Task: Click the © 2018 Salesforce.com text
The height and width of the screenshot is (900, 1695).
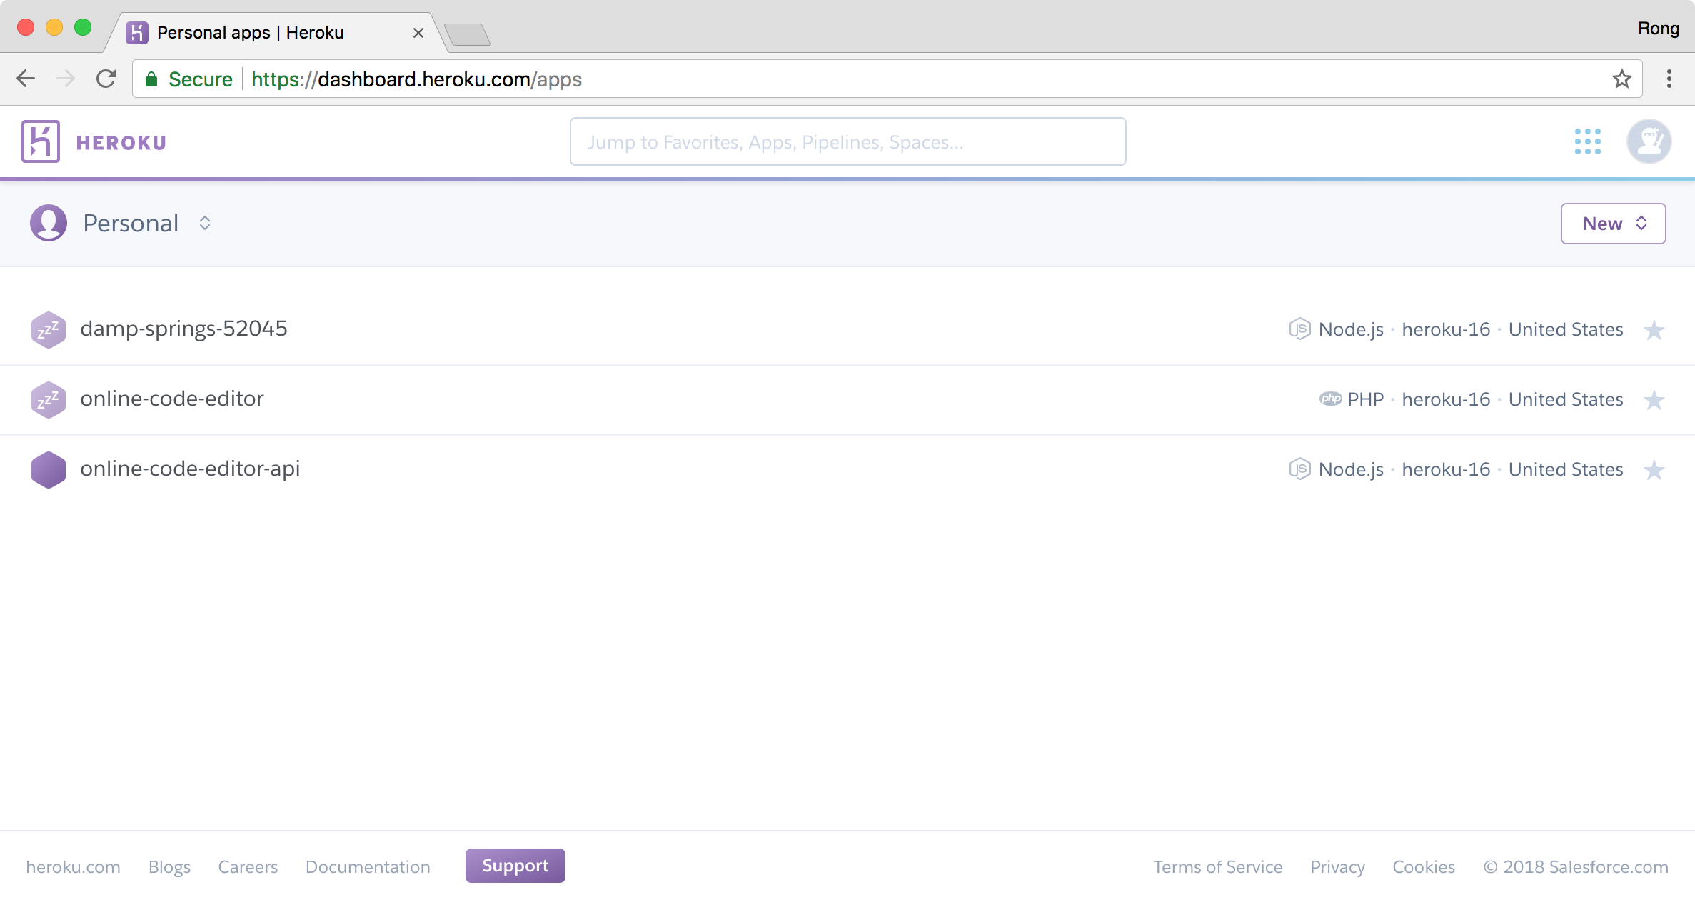Action: (x=1576, y=866)
